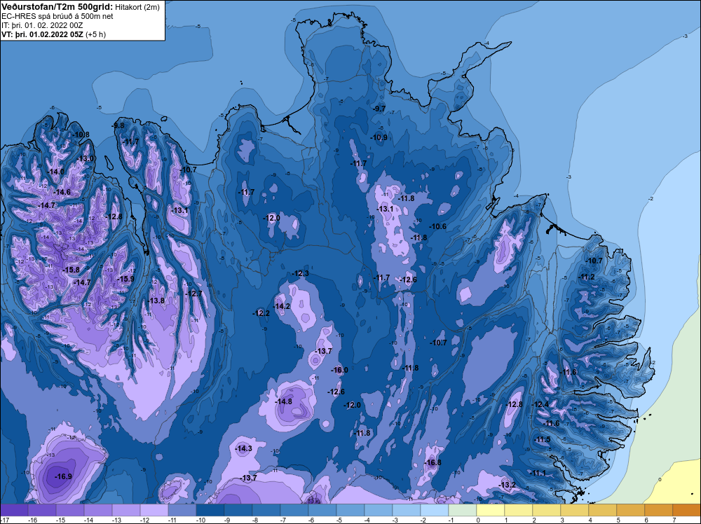Click the -9.7 temperature value
This screenshot has height=524, width=701.
pyautogui.click(x=379, y=109)
